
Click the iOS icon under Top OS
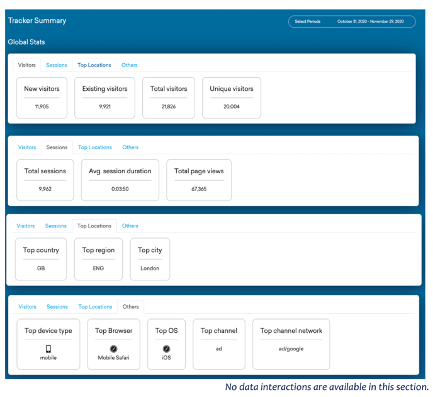[x=167, y=348]
